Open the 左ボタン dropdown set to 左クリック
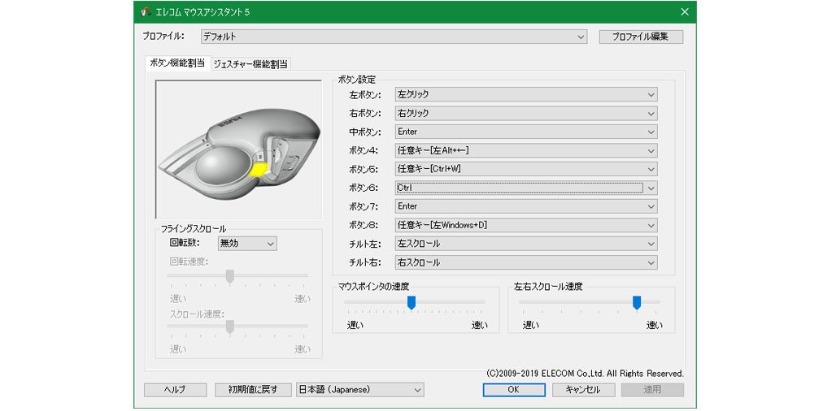The image size is (823, 411). [x=526, y=94]
